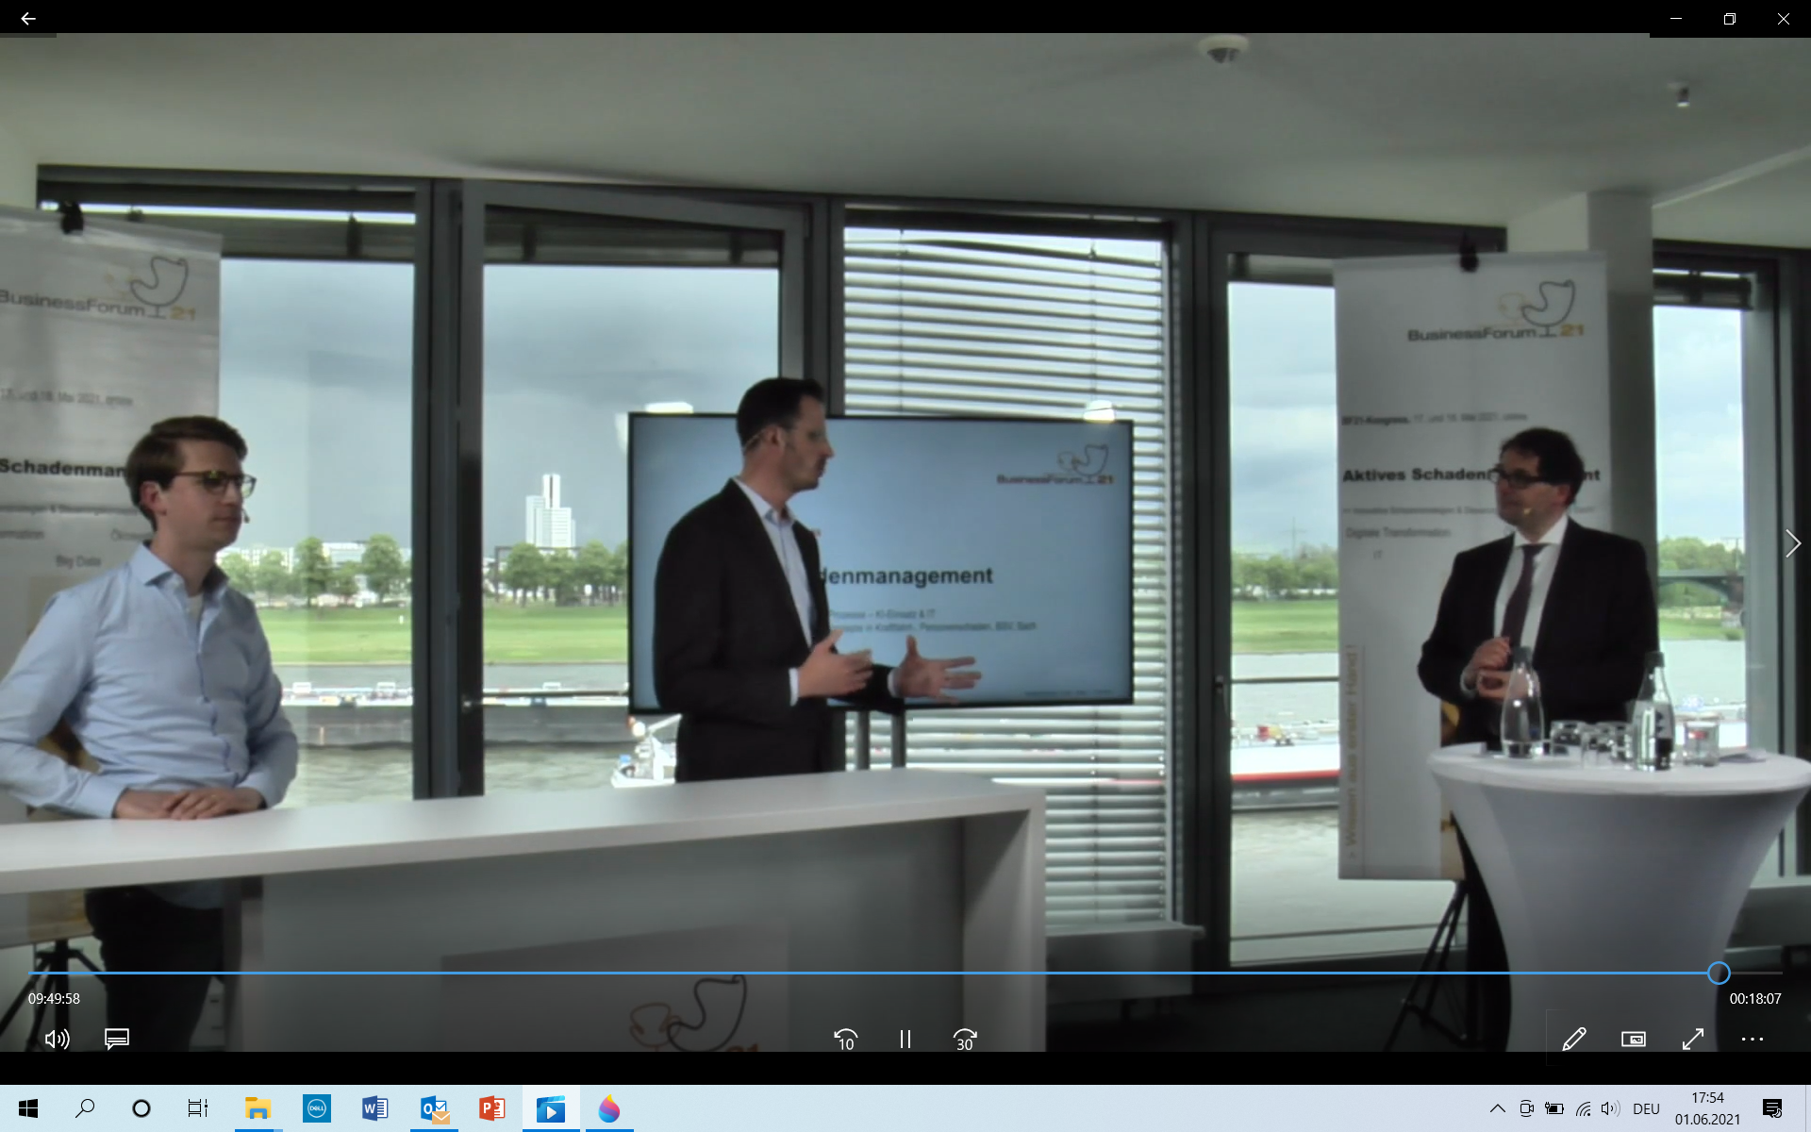Viewport: 1811px width, 1132px height.
Task: Pause the video playback
Action: point(905,1039)
